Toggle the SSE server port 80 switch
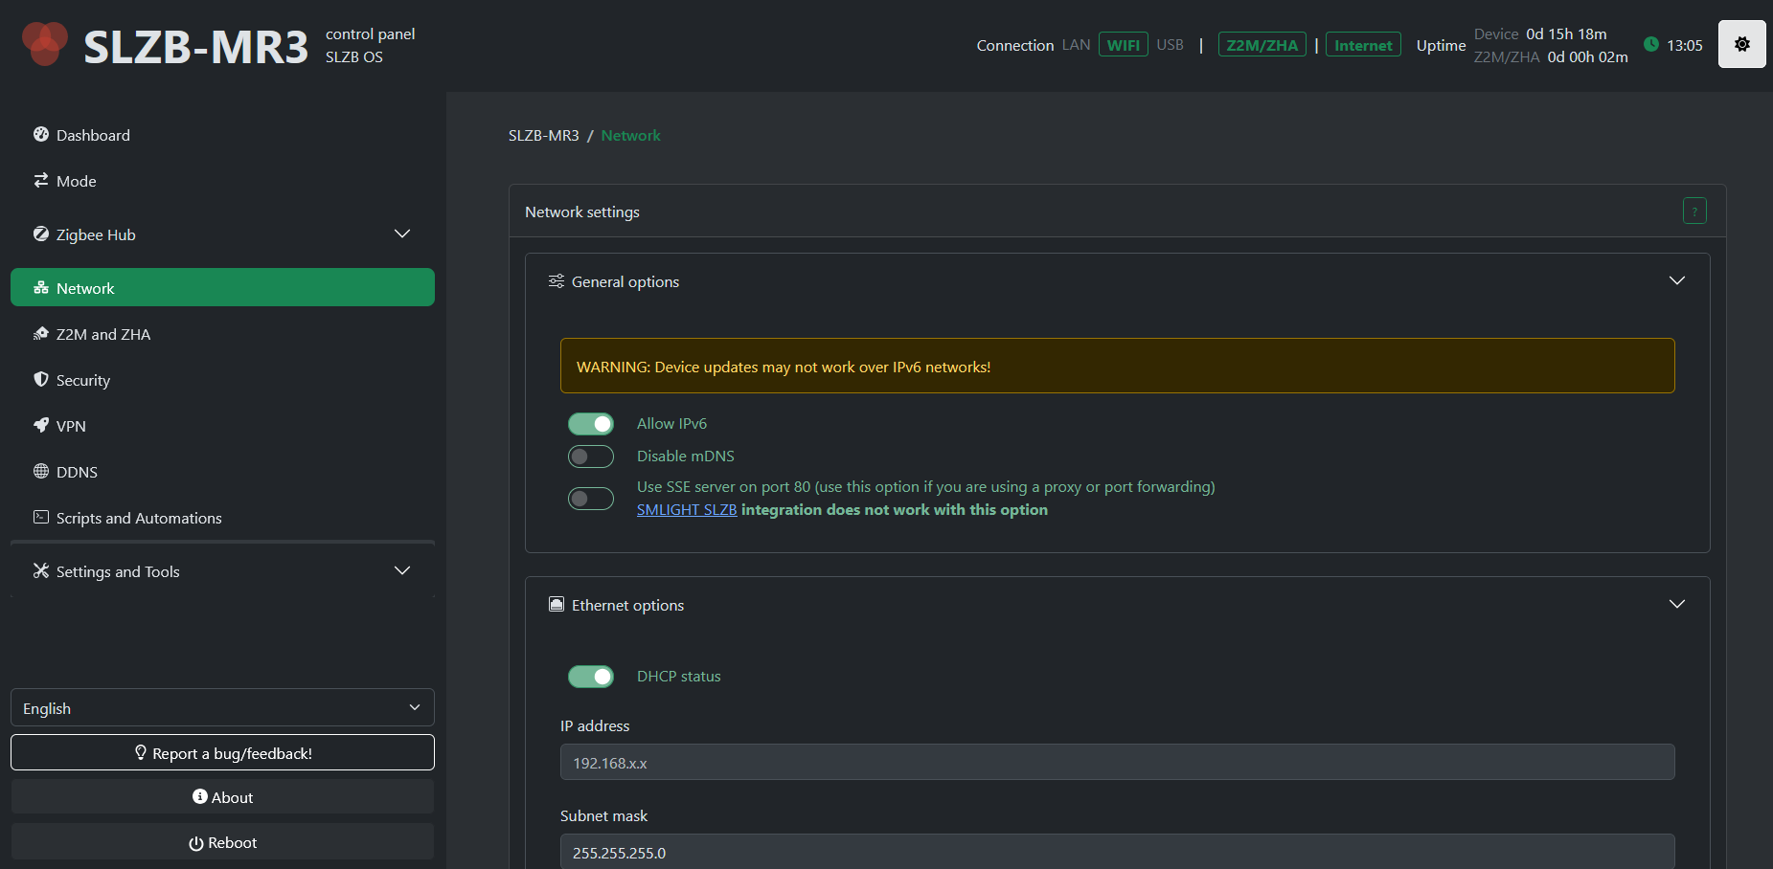Viewport: 1773px width, 869px height. pyautogui.click(x=591, y=499)
